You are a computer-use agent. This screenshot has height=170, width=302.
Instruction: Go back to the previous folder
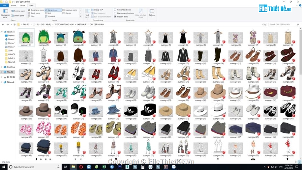(x=3, y=25)
